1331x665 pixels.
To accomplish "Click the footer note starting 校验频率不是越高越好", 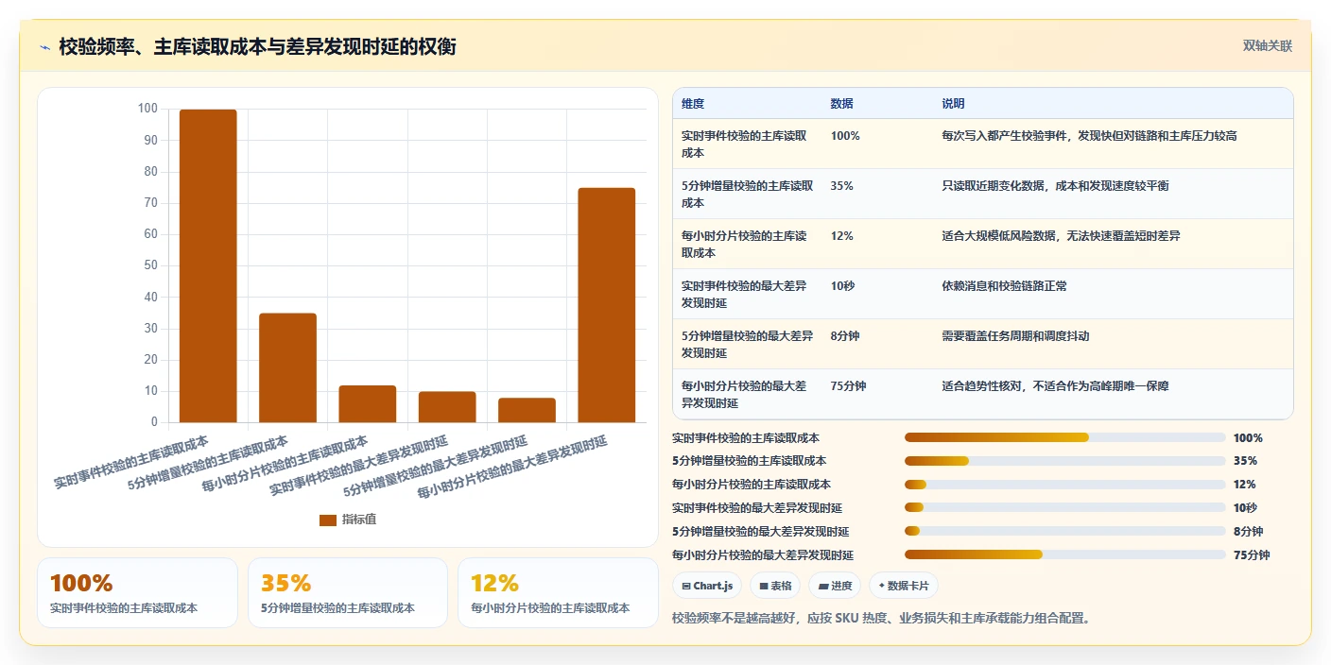I will pyautogui.click(x=881, y=619).
